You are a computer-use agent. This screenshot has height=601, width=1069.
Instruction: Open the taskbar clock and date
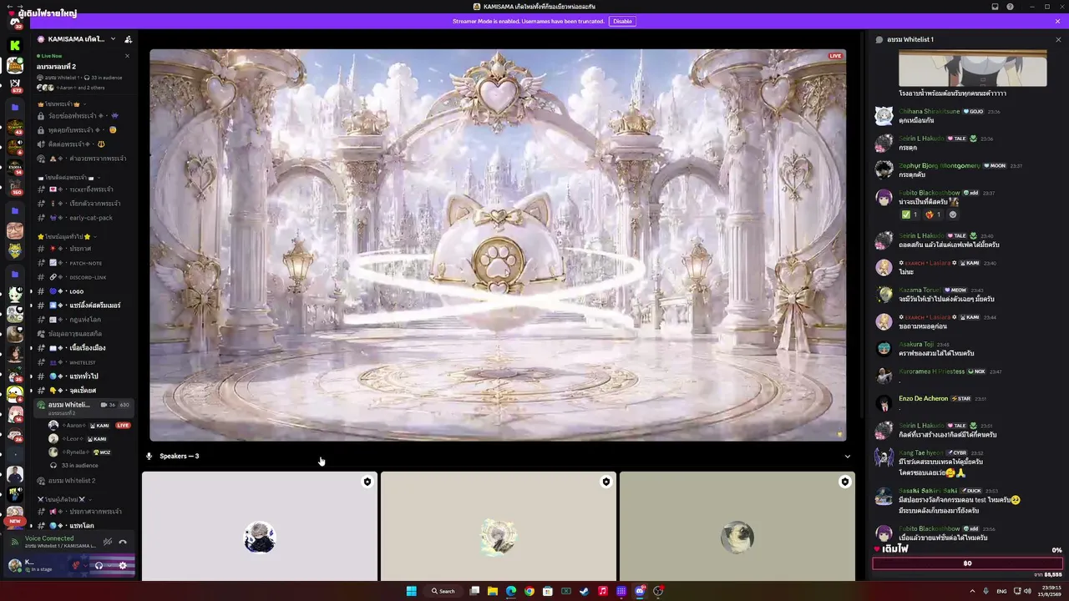click(x=1051, y=591)
